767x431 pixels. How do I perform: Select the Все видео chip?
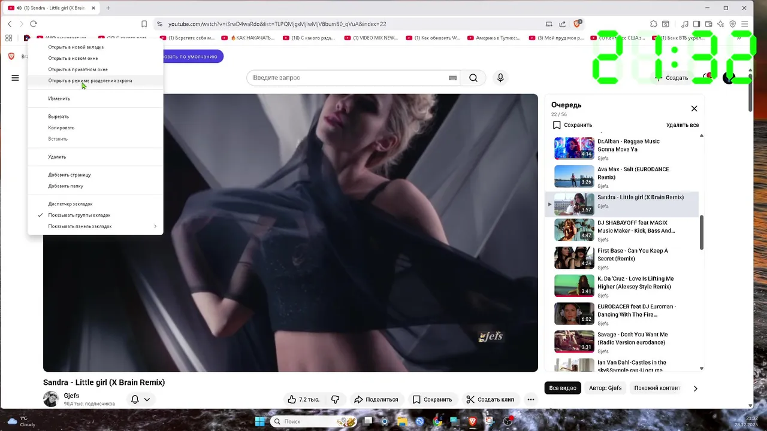point(563,388)
